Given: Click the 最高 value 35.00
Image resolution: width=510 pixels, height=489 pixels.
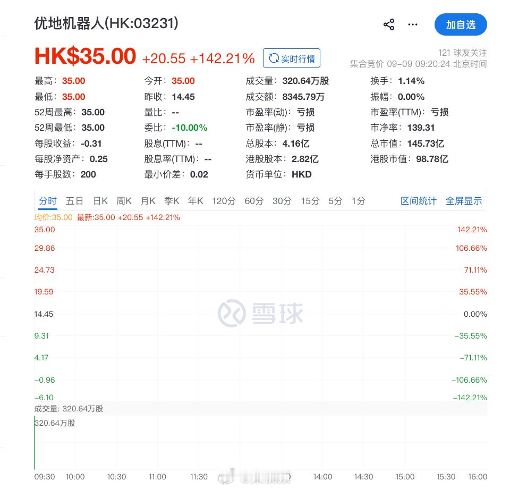Looking at the screenshot, I should coord(73,81).
